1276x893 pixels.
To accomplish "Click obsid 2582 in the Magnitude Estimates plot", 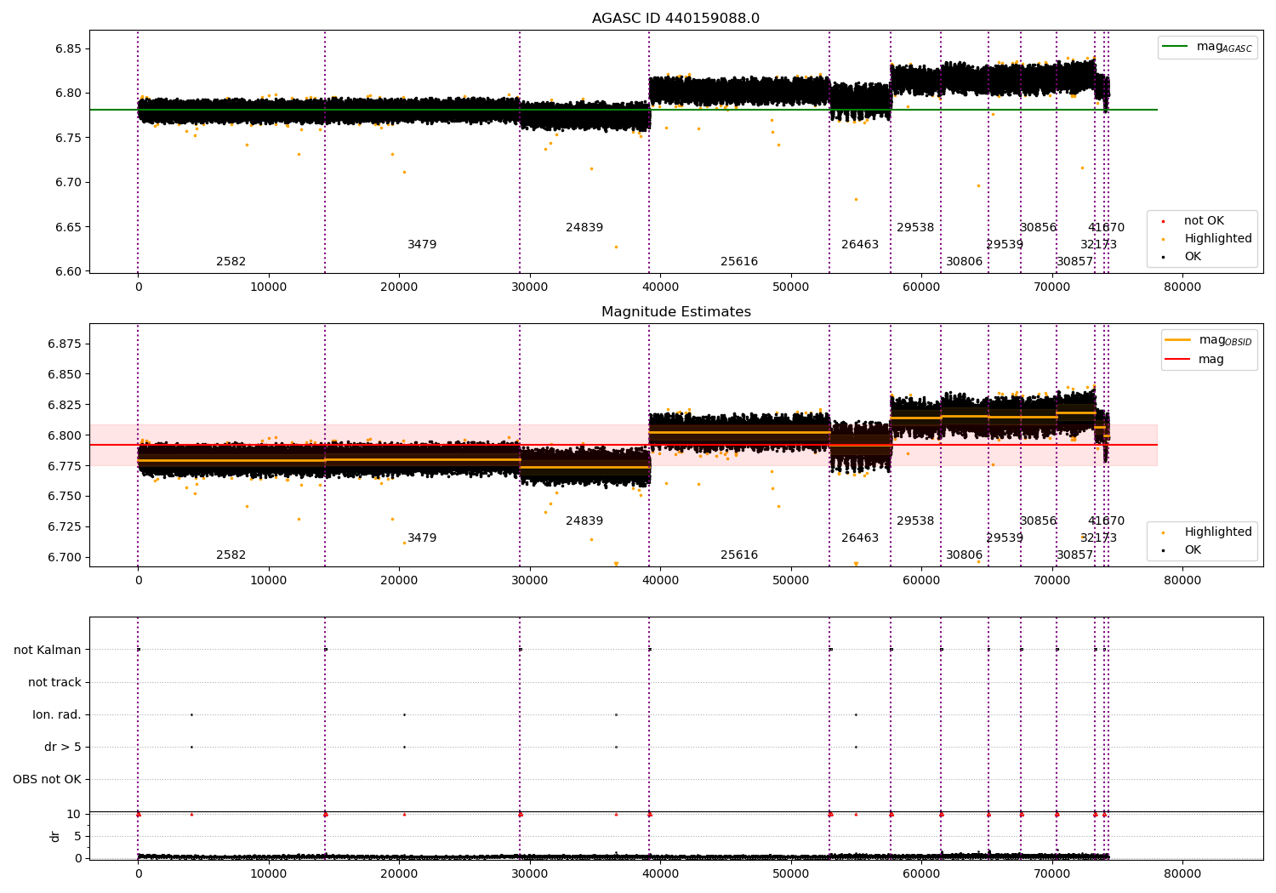I will pyautogui.click(x=231, y=555).
